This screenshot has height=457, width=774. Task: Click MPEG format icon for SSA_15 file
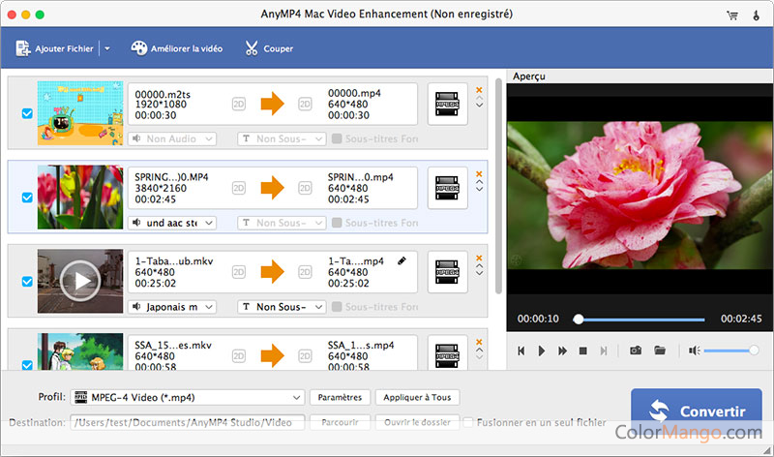tap(447, 353)
